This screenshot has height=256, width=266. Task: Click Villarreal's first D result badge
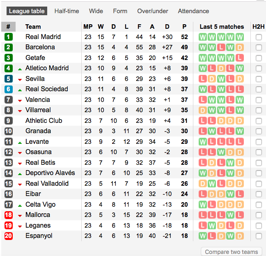203,110
